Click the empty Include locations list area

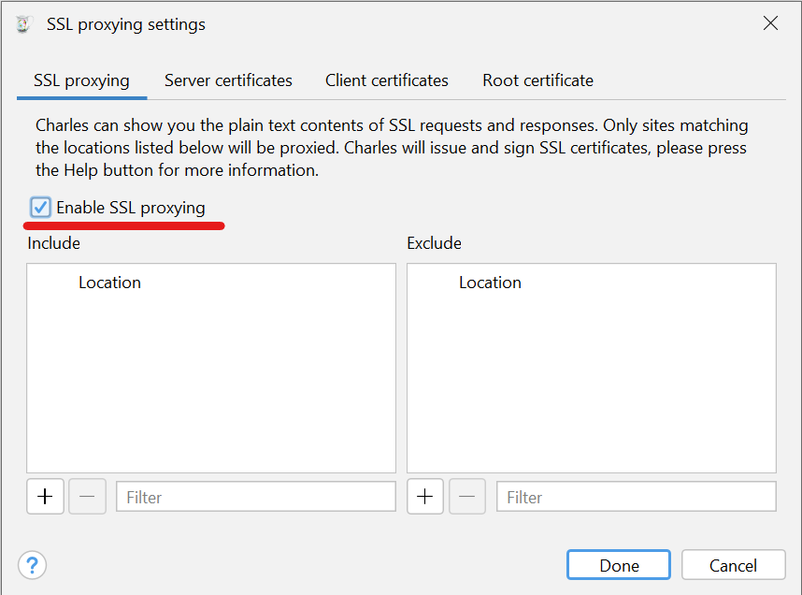(211, 384)
